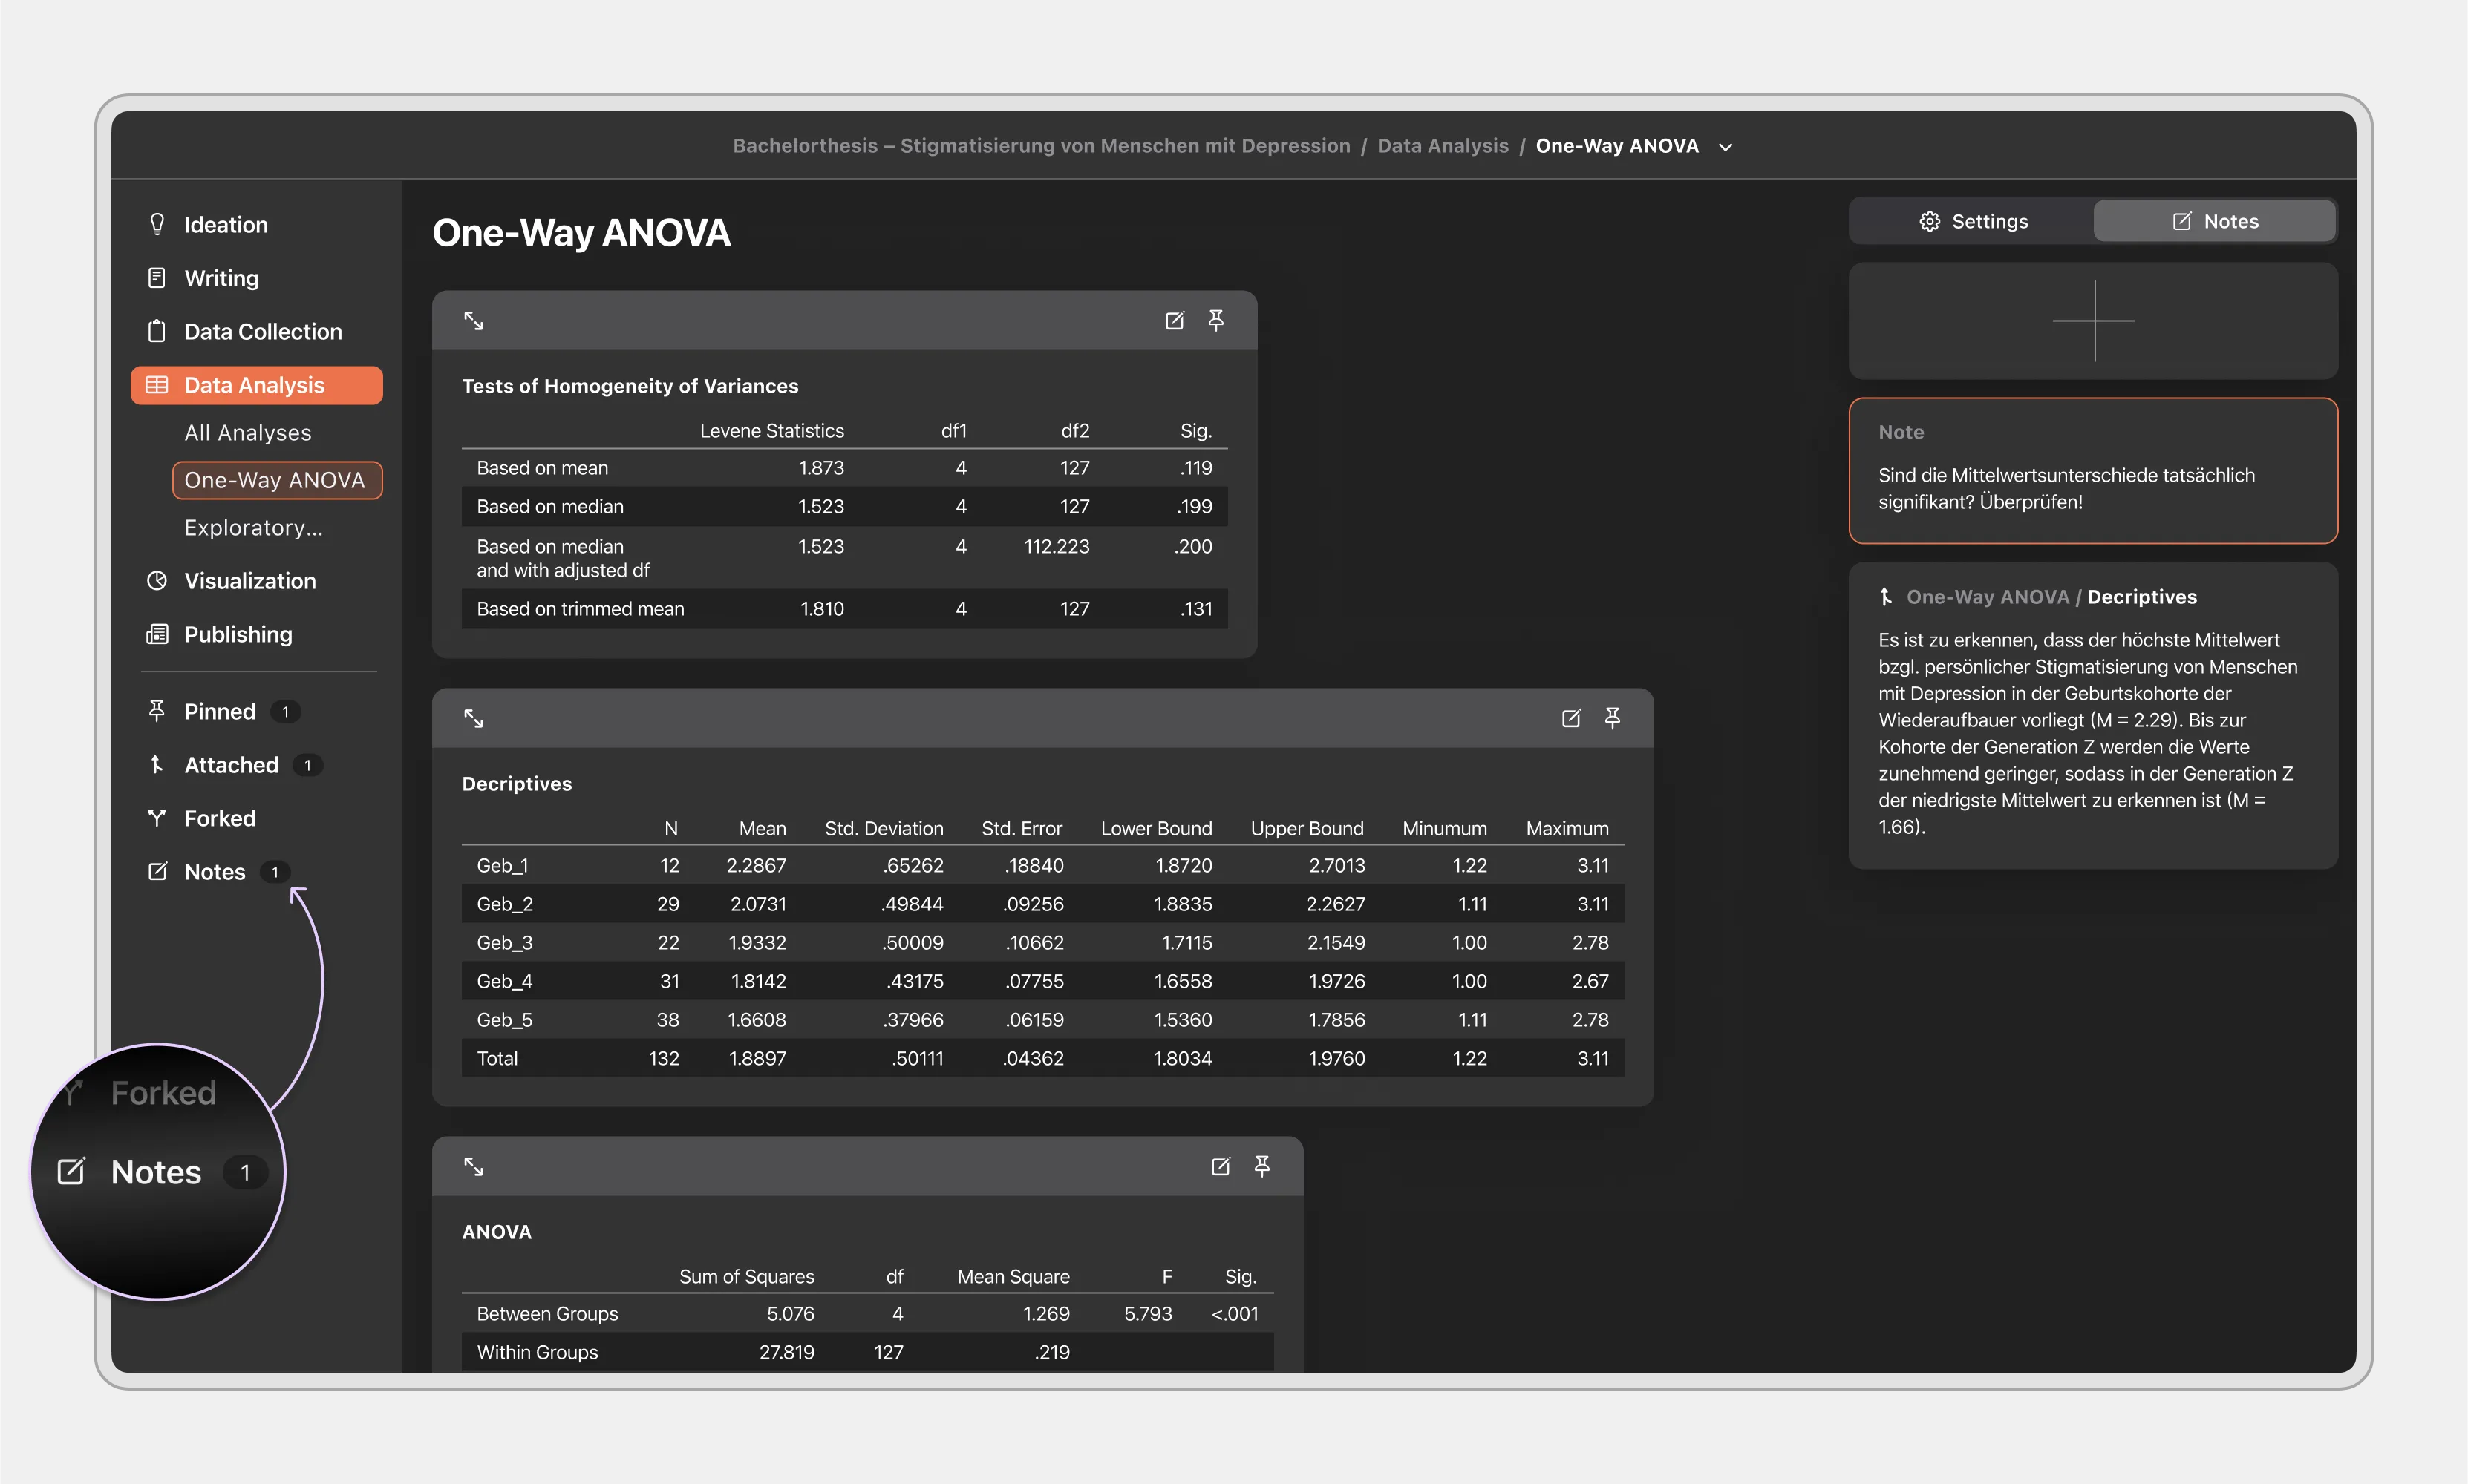Pin the Tests of Homogeneity card
Image resolution: width=2468 pixels, height=1484 pixels.
click(x=1215, y=320)
